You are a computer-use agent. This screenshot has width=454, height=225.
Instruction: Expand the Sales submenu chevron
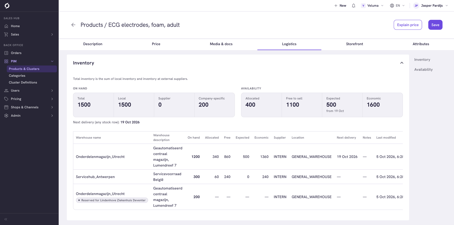click(52, 34)
